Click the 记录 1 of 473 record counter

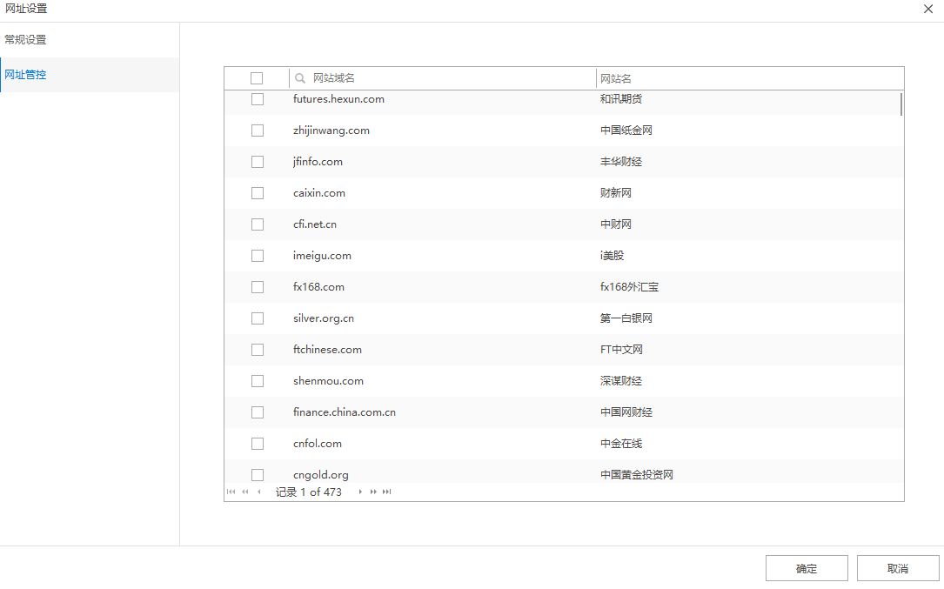(308, 492)
